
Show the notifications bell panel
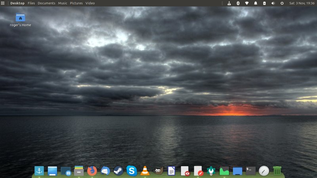pos(256,3)
